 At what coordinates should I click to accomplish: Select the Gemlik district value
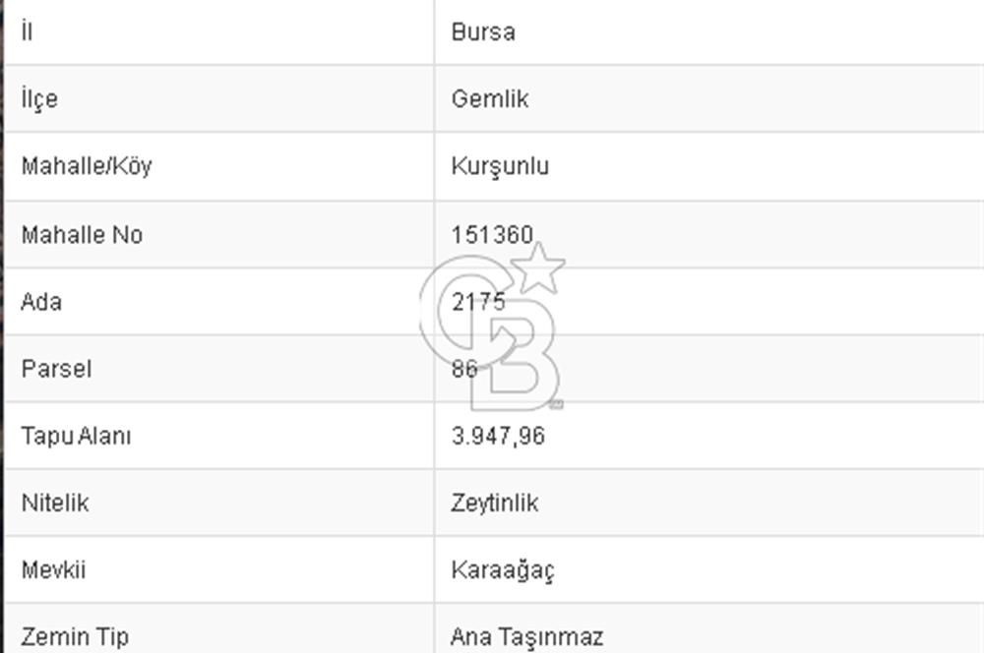[489, 99]
